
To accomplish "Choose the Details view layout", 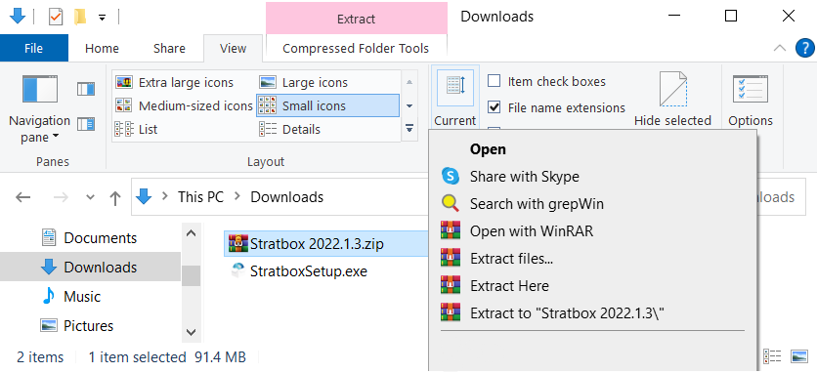I will [x=289, y=129].
